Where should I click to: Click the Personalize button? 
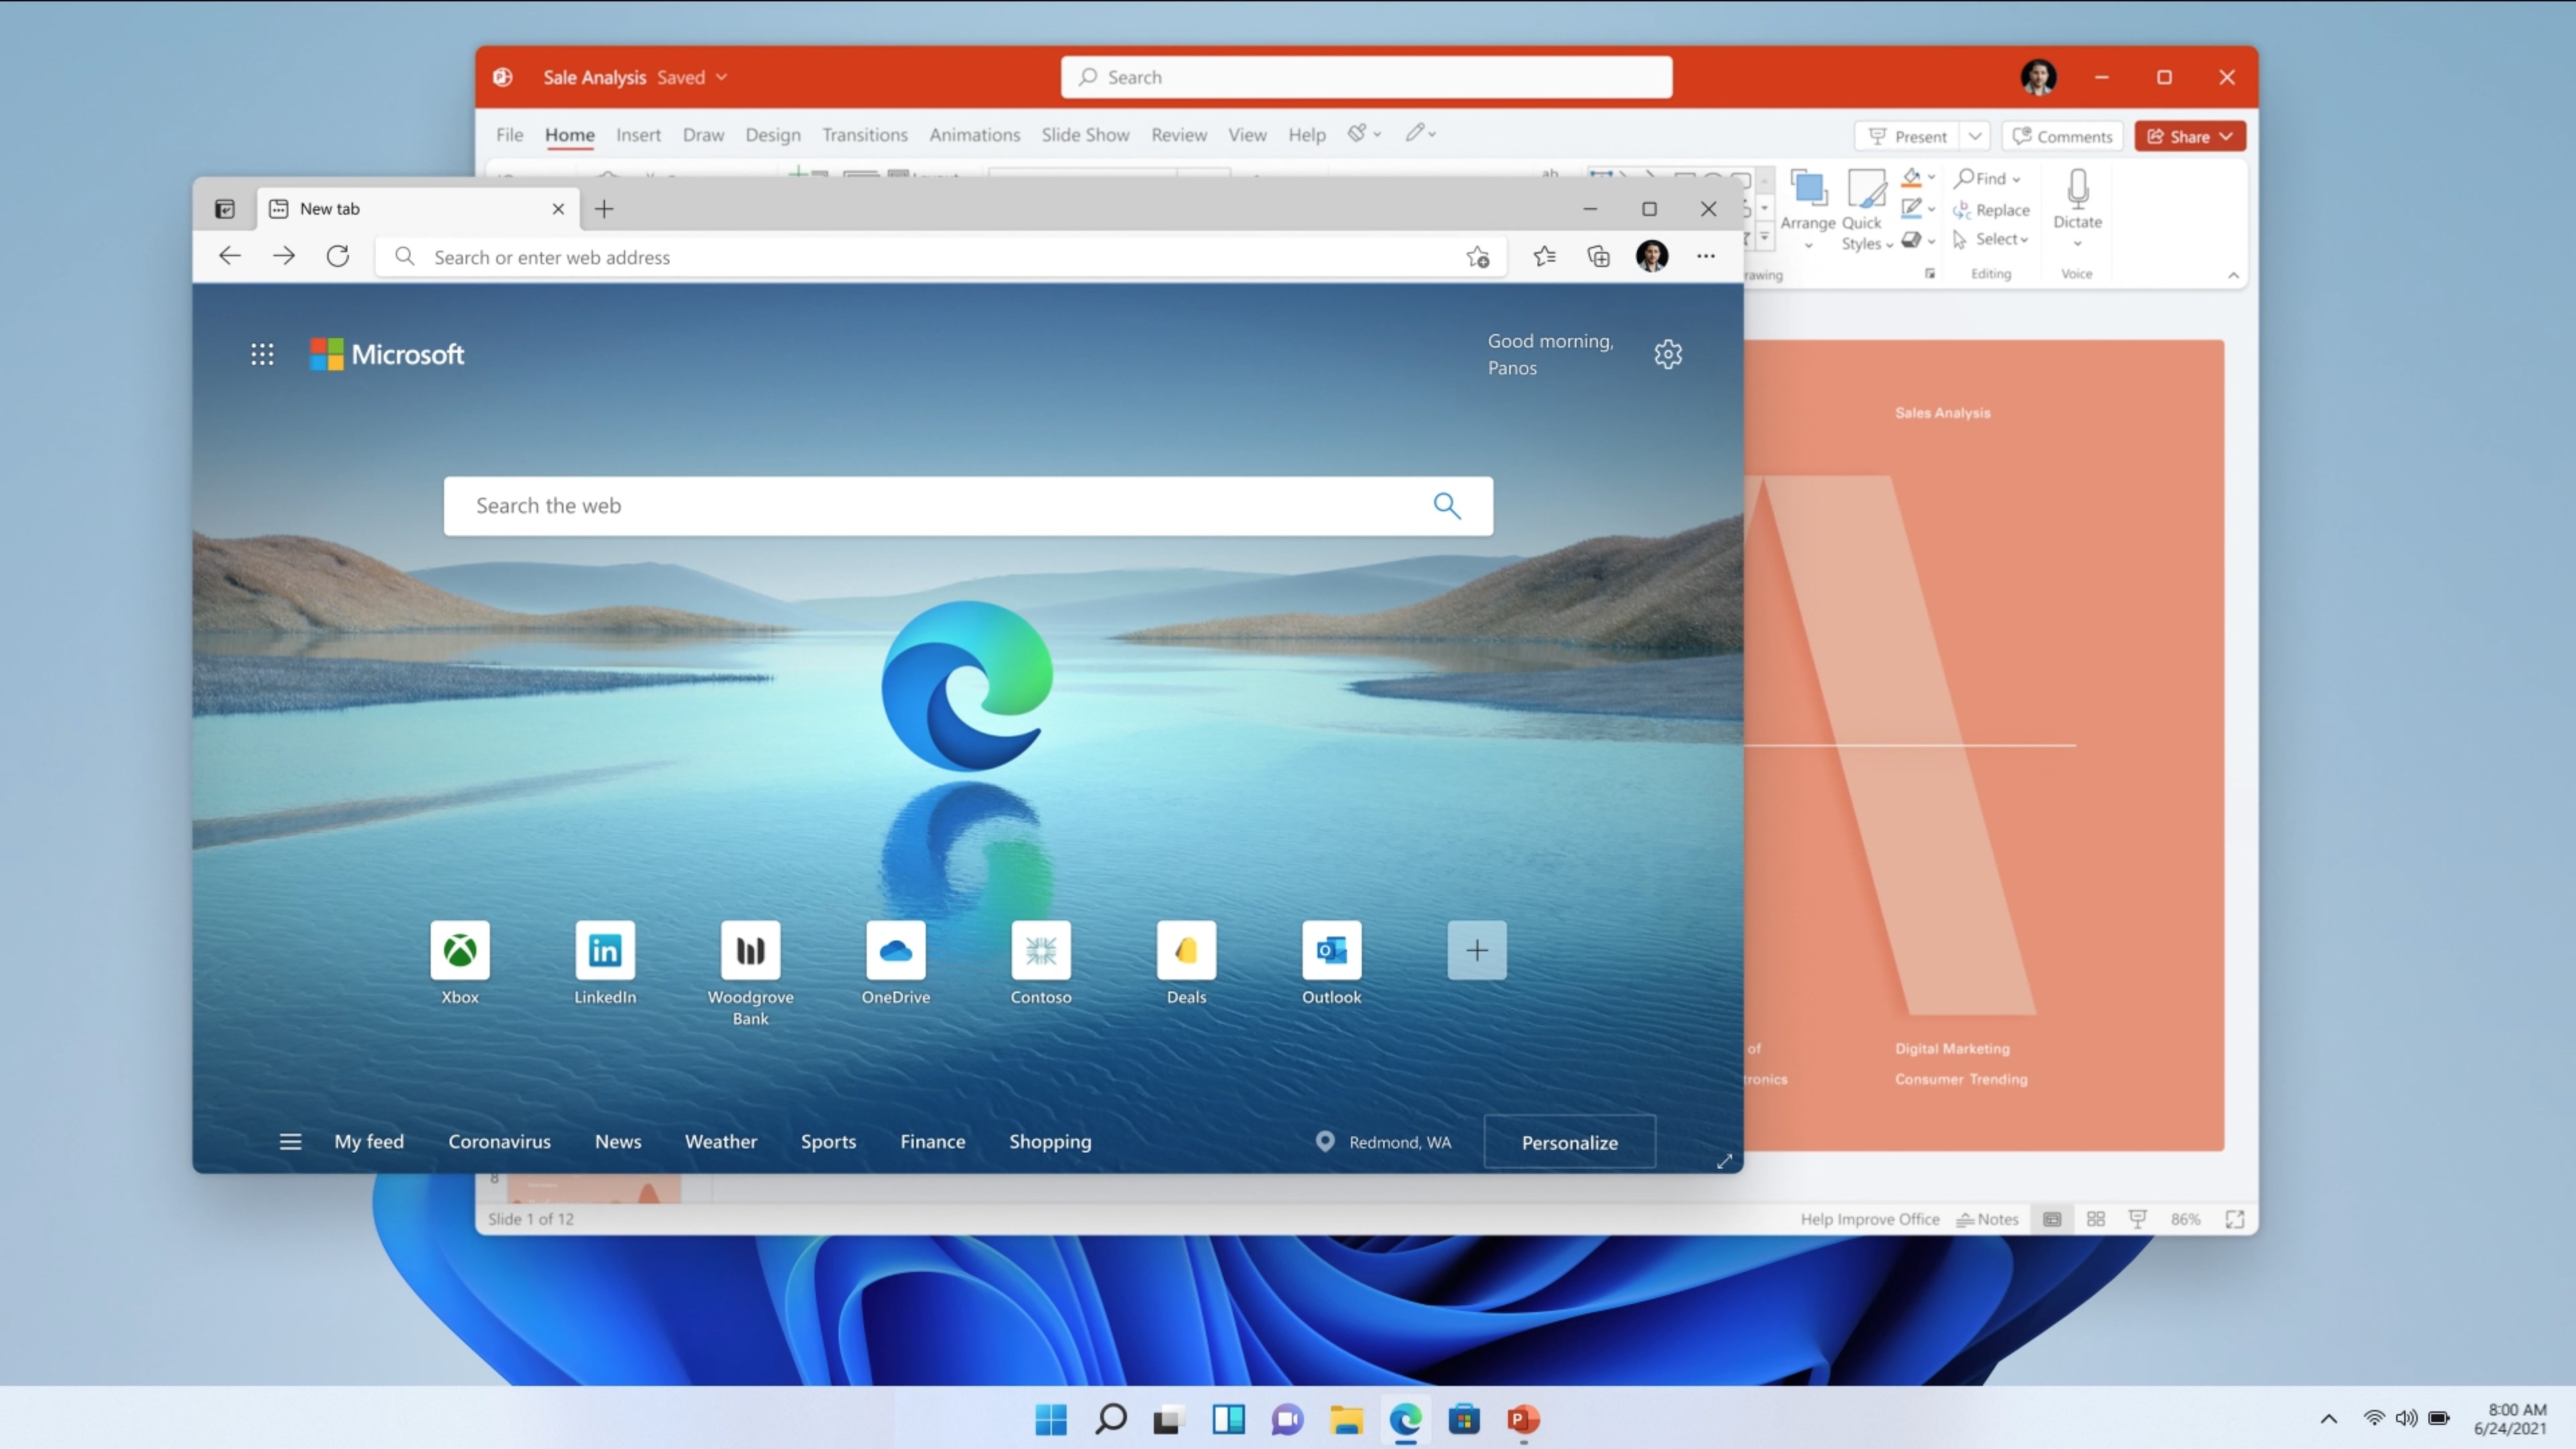[x=1570, y=1142]
